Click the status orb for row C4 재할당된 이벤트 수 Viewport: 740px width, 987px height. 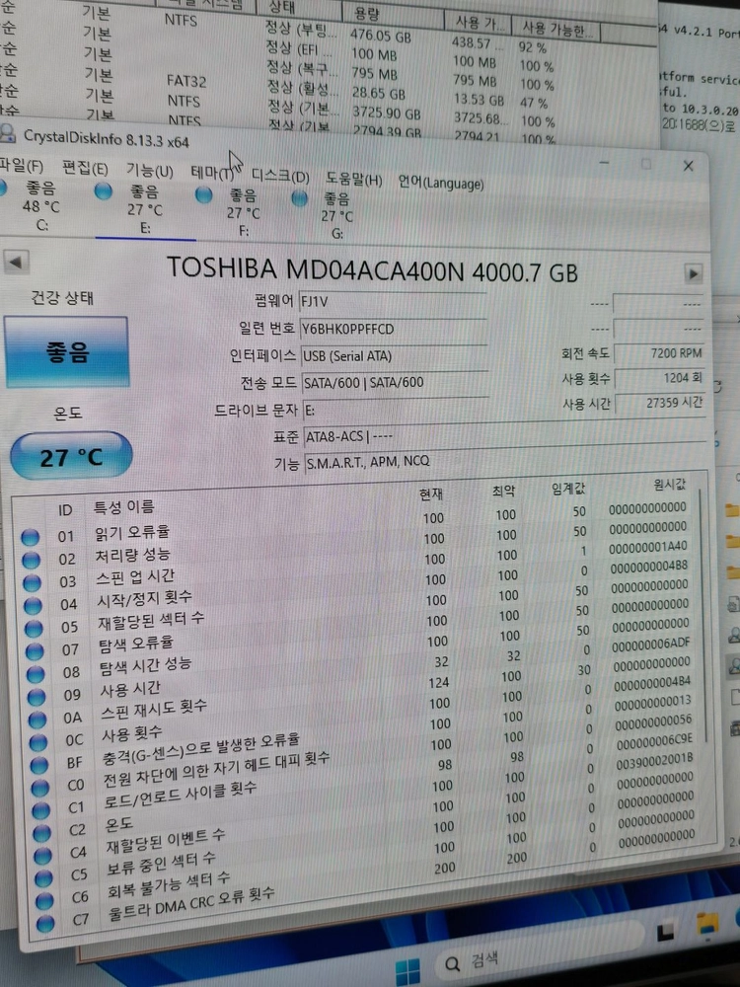(42, 854)
